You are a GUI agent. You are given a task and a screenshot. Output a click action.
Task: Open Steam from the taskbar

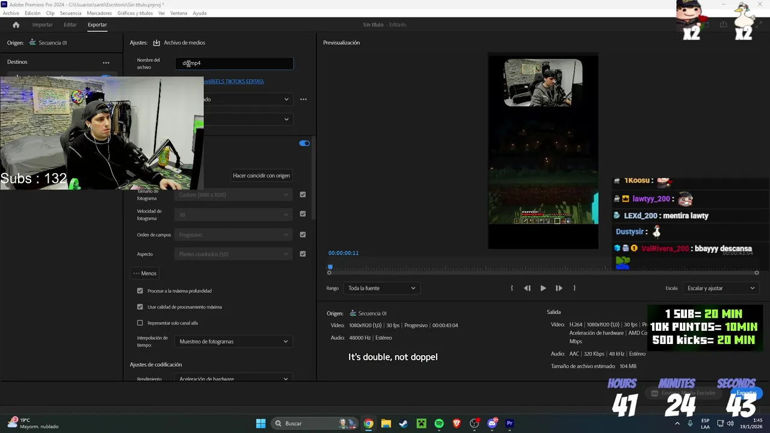point(404,423)
